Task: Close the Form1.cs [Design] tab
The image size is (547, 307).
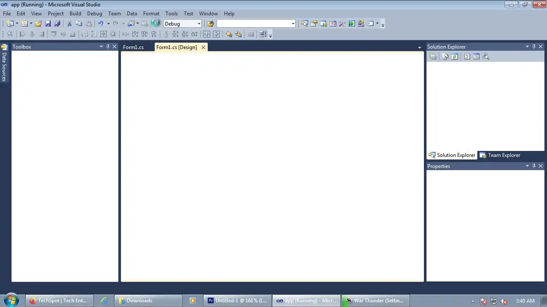Action: tap(203, 47)
